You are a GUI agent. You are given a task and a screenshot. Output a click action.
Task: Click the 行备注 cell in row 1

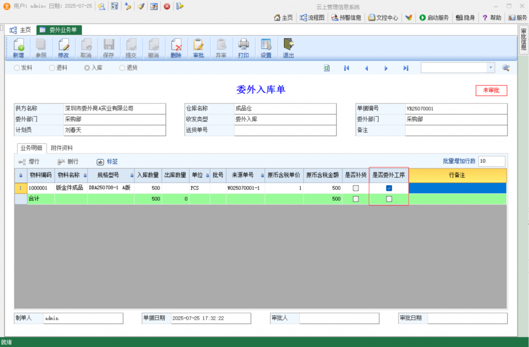(x=458, y=188)
